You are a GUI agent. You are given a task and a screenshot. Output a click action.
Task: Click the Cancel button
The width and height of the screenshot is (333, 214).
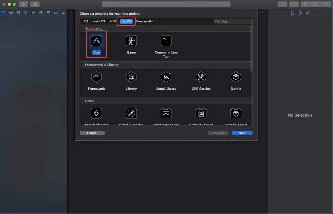click(x=92, y=133)
